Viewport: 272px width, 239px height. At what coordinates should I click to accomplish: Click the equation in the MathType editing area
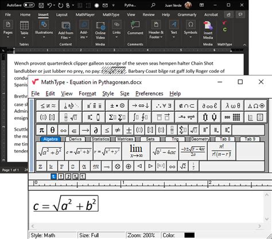point(65,203)
